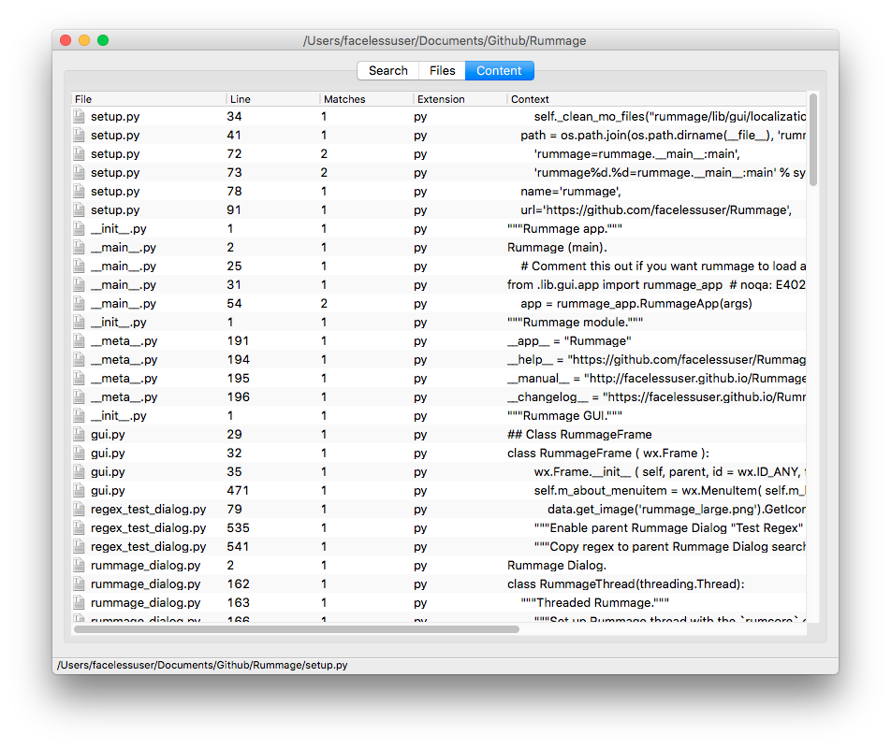
Task: Click 'app = rummage_app.RummageApp(args)' context
Action: 636,304
